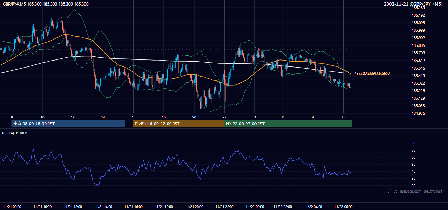Click price axis label 185.516
Image resolution: width=448 pixels, height=210 pixels.
tap(419, 68)
